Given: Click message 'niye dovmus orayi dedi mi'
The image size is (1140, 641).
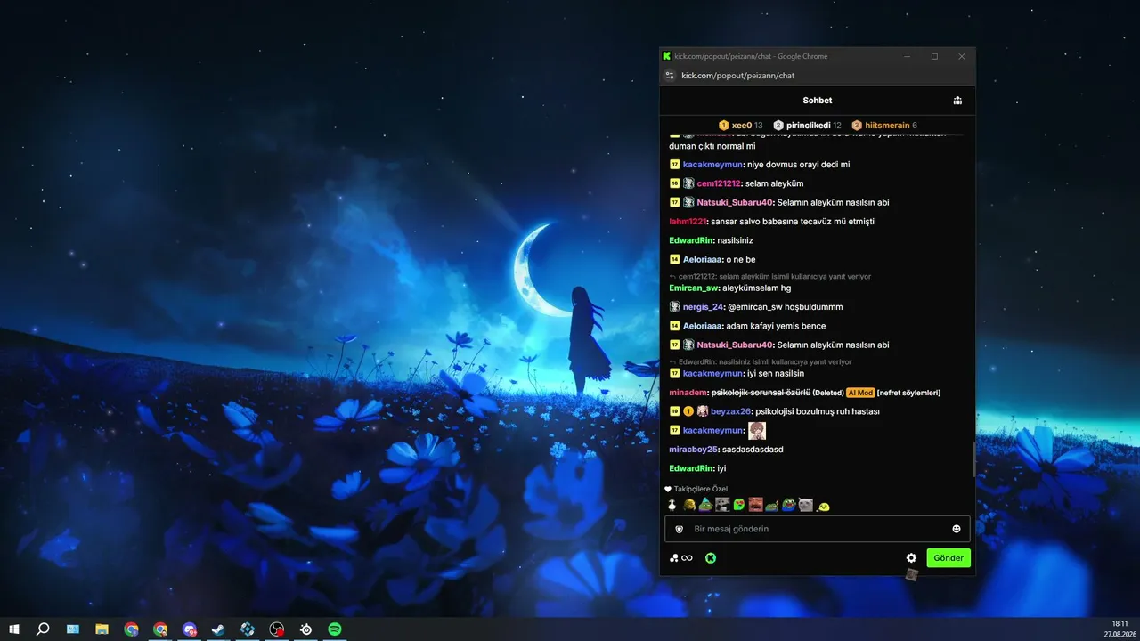Looking at the screenshot, I should (x=799, y=165).
